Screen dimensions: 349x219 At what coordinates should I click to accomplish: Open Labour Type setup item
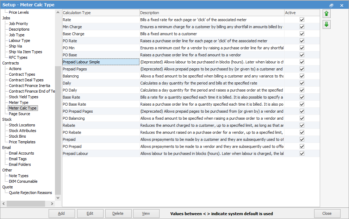(x=19, y=40)
